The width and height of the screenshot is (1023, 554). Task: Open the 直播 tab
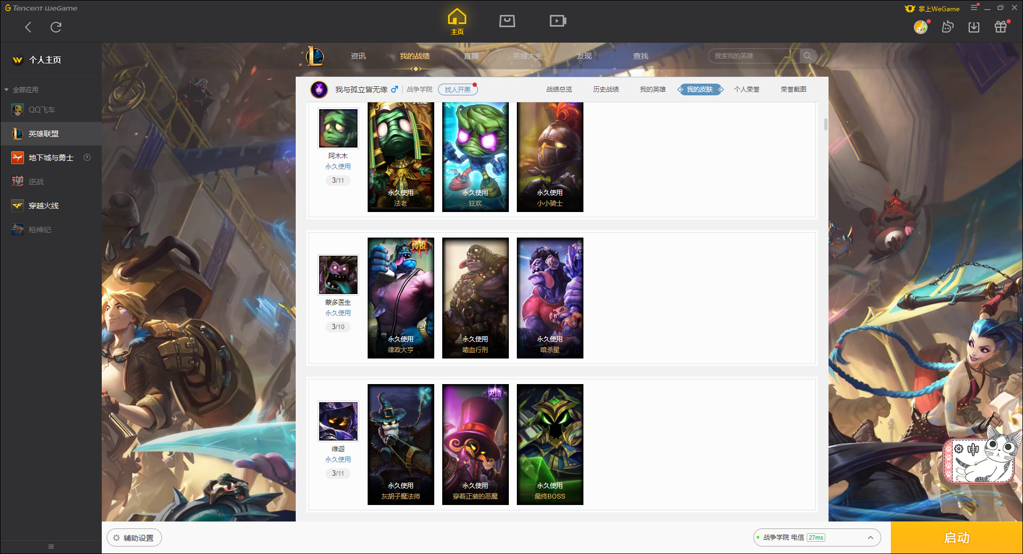pyautogui.click(x=471, y=56)
